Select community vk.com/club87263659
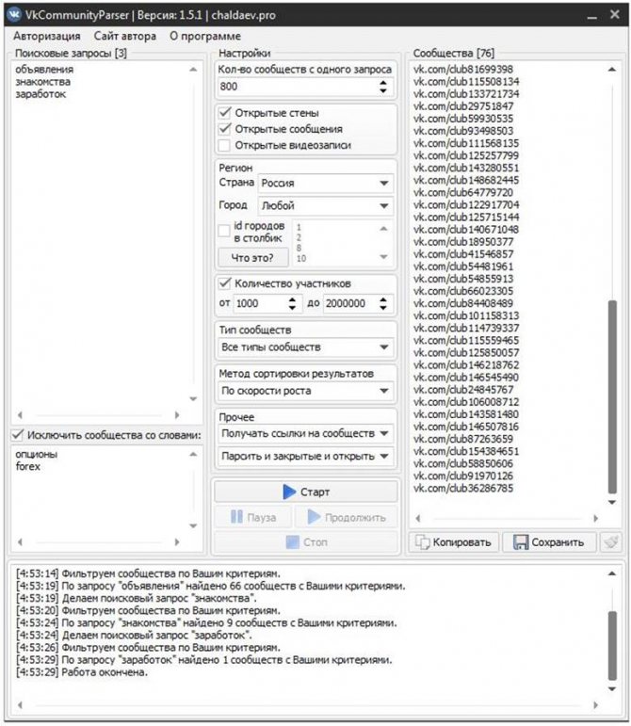The image size is (631, 726). pyautogui.click(x=463, y=439)
